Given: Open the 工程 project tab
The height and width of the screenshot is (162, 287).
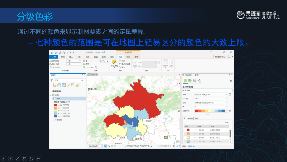Looking at the screenshot, I should (x=54, y=57).
